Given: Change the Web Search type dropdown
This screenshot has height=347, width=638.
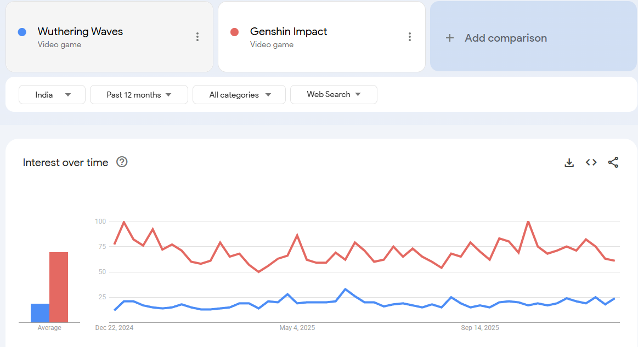Looking at the screenshot, I should tap(334, 94).
